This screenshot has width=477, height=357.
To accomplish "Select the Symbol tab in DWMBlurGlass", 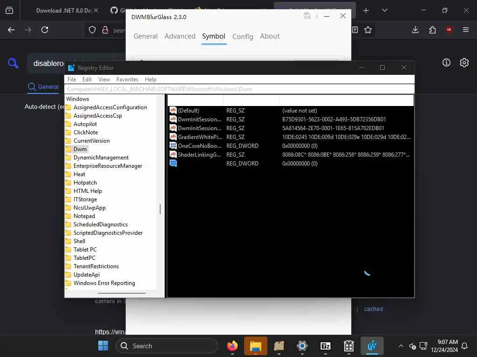I will (x=213, y=36).
